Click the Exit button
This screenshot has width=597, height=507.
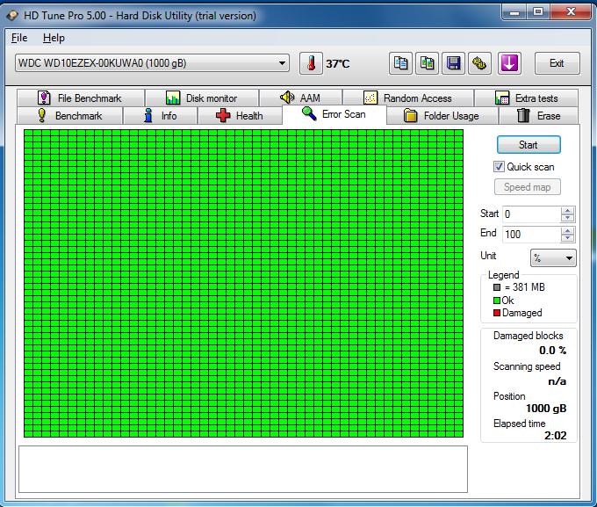(557, 63)
